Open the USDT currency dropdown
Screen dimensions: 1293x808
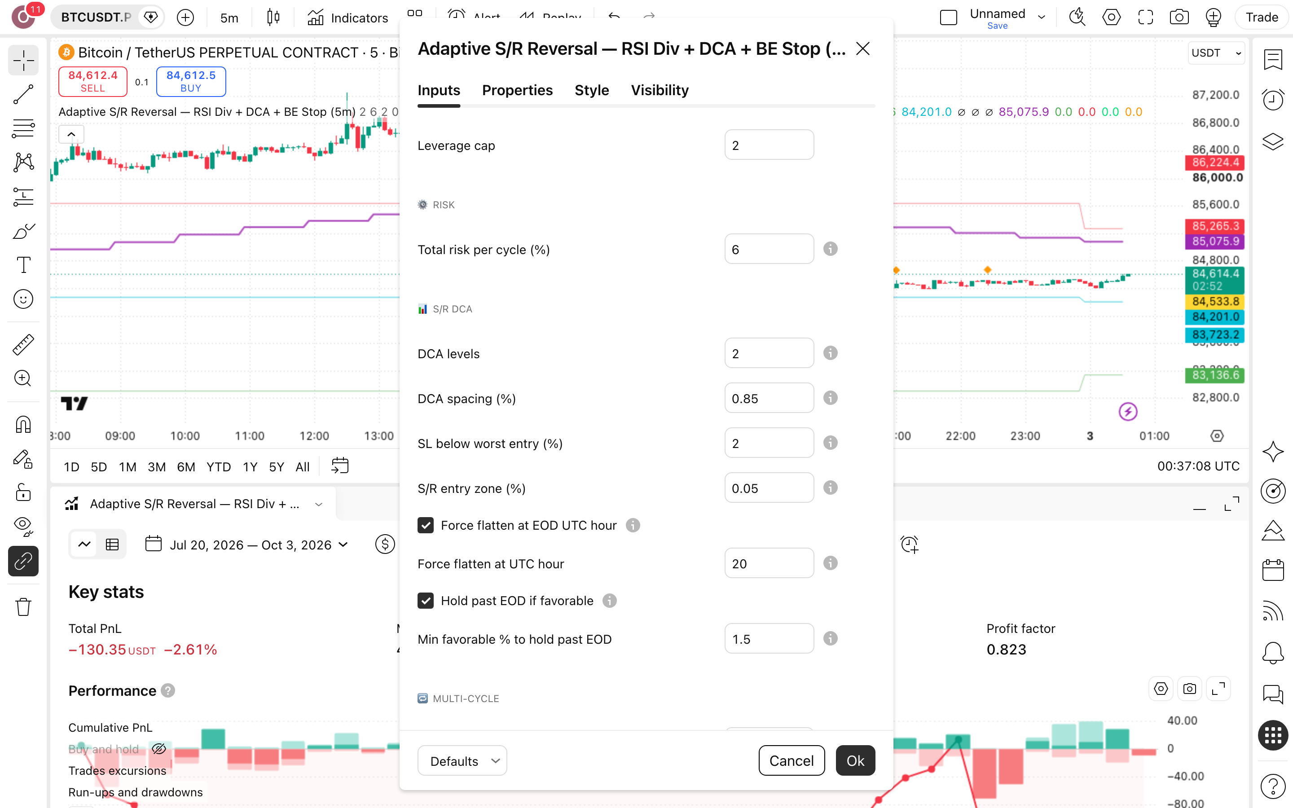[1216, 53]
